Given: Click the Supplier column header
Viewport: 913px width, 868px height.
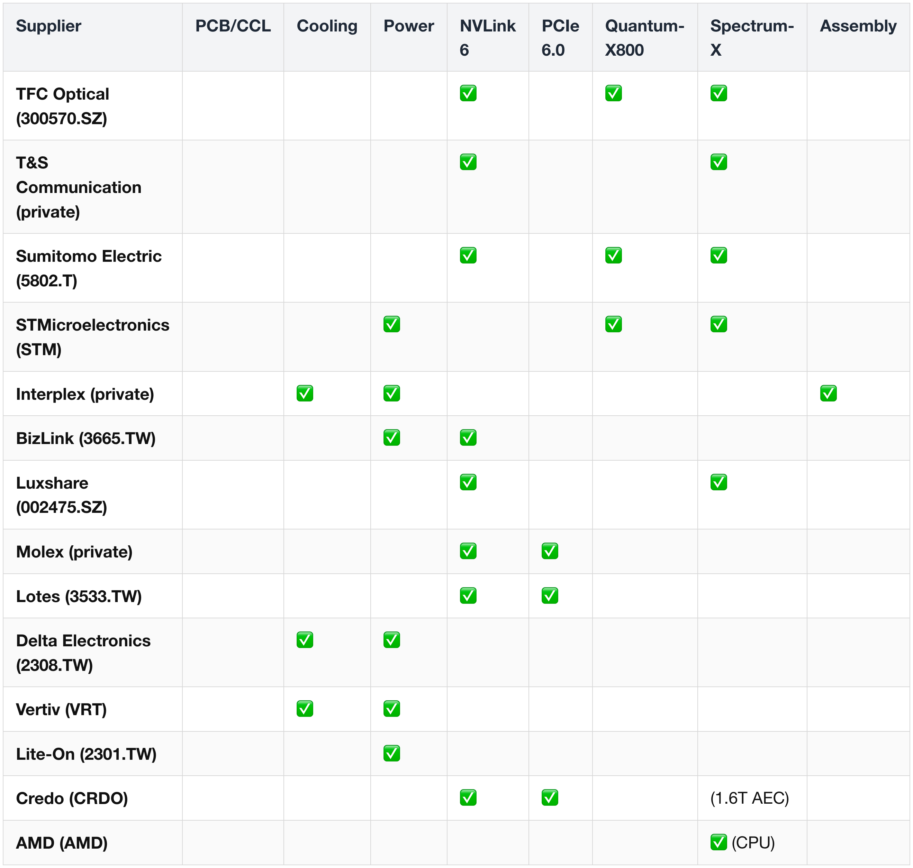Looking at the screenshot, I should coord(93,37).
